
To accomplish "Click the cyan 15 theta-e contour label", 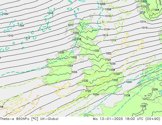I will pyautogui.click(x=160, y=94).
